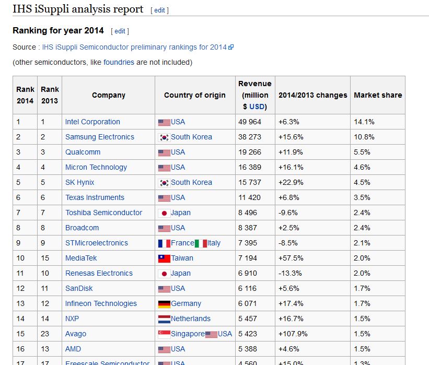Click the Market share column header
The width and height of the screenshot is (429, 365).
click(x=378, y=95)
